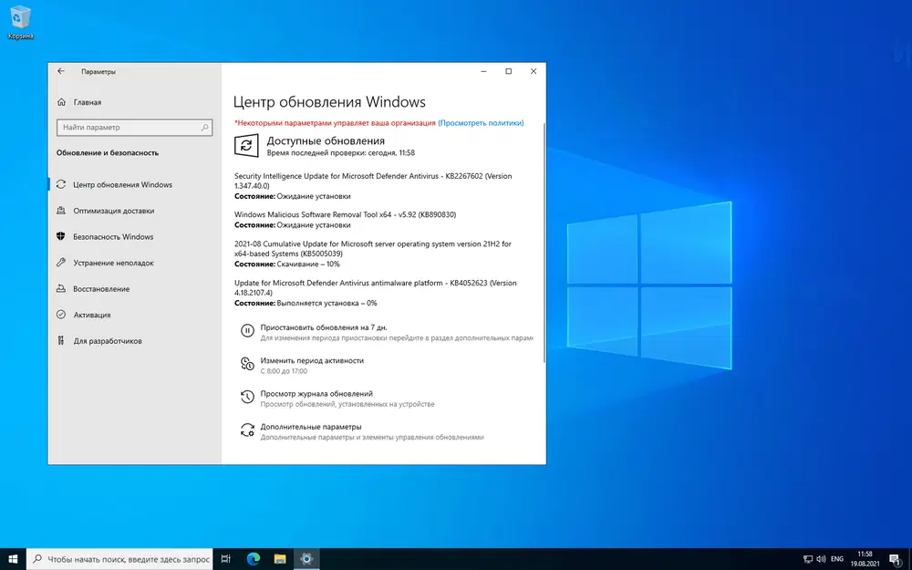Viewport: 912px width, 570px height.
Task: Click the refresh icon beside Доступные обновления
Action: click(x=245, y=146)
